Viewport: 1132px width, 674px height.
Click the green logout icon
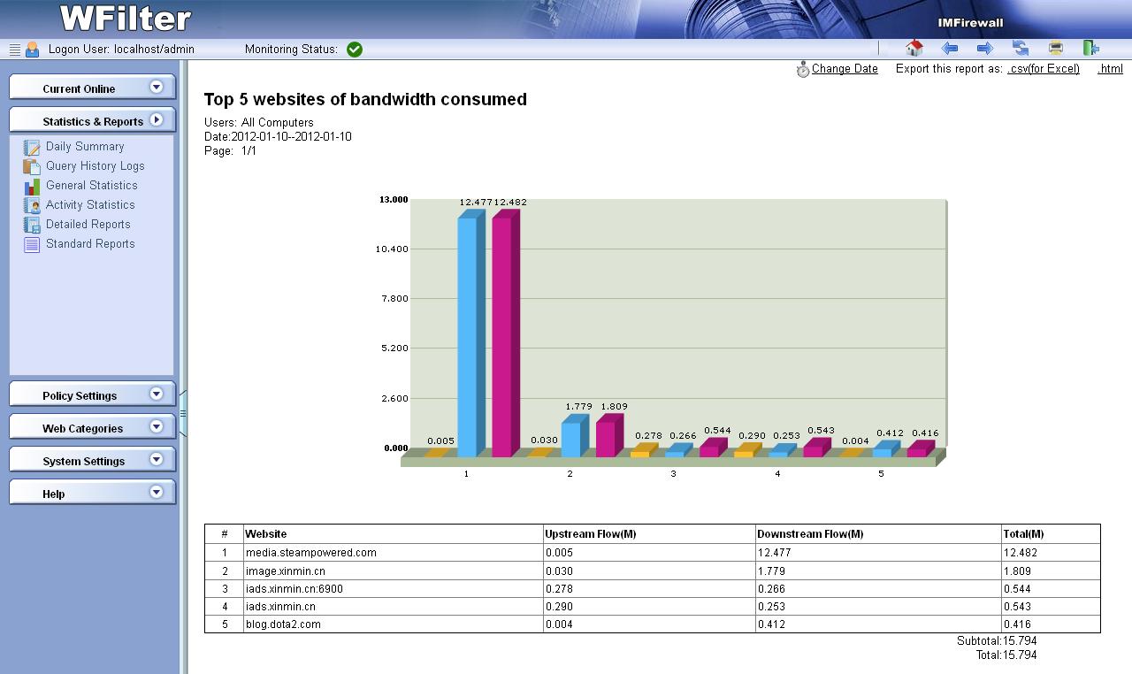(x=1091, y=49)
